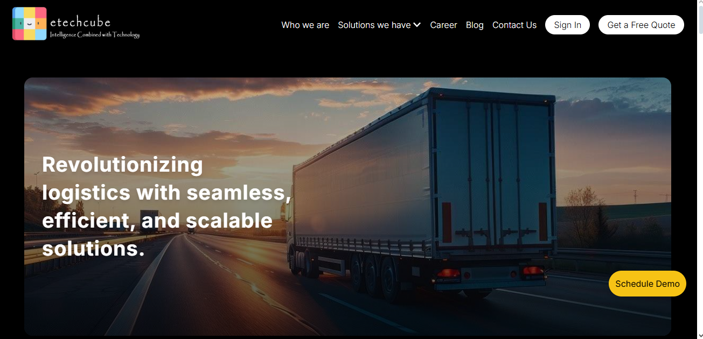Click the empty vertical scrollbar track
The height and width of the screenshot is (339, 703).
pos(698,183)
